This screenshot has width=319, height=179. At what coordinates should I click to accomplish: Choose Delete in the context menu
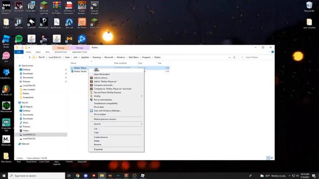(x=97, y=141)
